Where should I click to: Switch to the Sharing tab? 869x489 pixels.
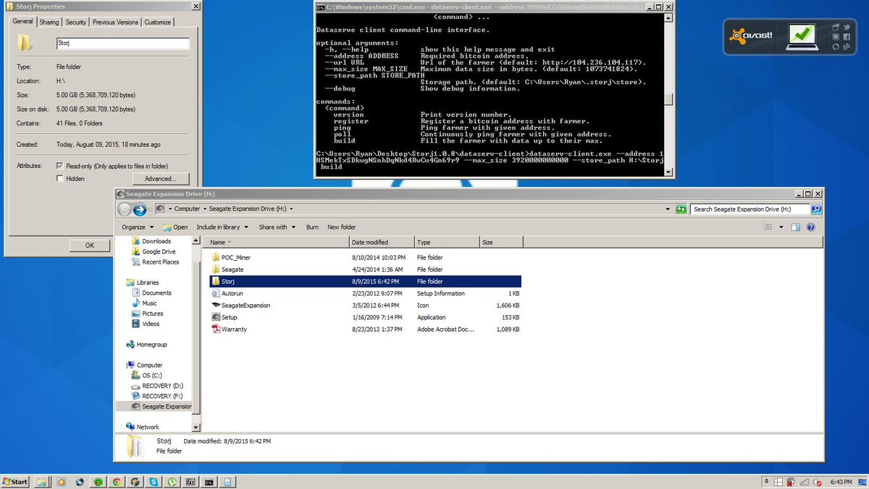click(49, 22)
